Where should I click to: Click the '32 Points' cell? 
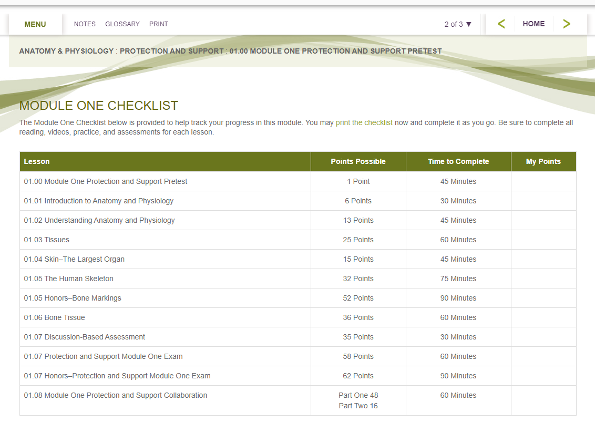pos(358,279)
